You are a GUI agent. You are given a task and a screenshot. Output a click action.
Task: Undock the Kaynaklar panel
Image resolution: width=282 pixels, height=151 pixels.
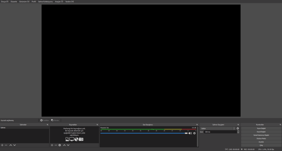(x=97, y=125)
